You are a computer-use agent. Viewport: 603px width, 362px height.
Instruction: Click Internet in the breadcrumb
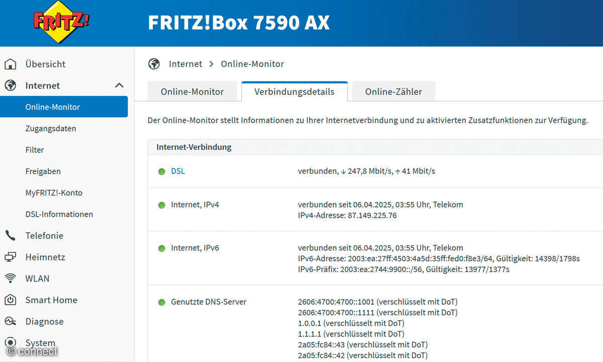pos(185,64)
